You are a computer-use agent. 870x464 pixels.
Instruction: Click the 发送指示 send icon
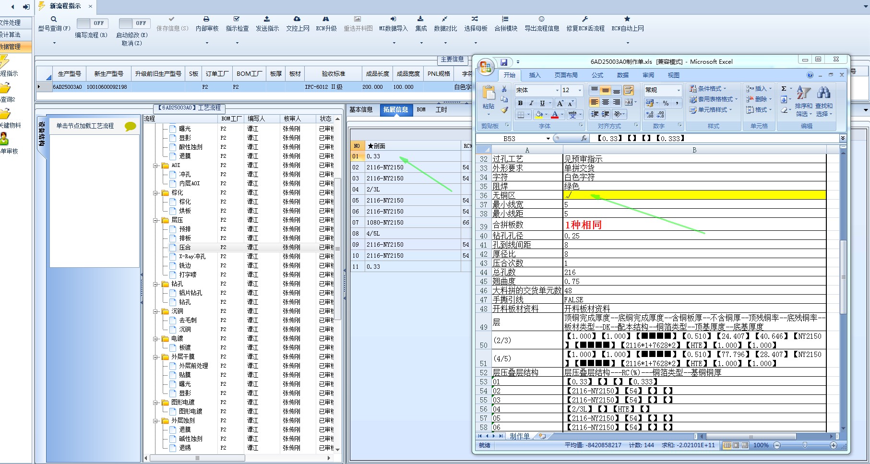pyautogui.click(x=267, y=19)
